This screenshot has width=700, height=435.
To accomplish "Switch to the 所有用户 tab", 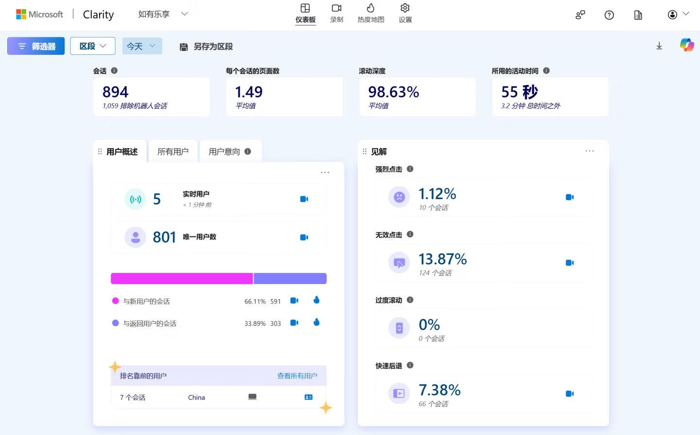I will click(x=173, y=151).
